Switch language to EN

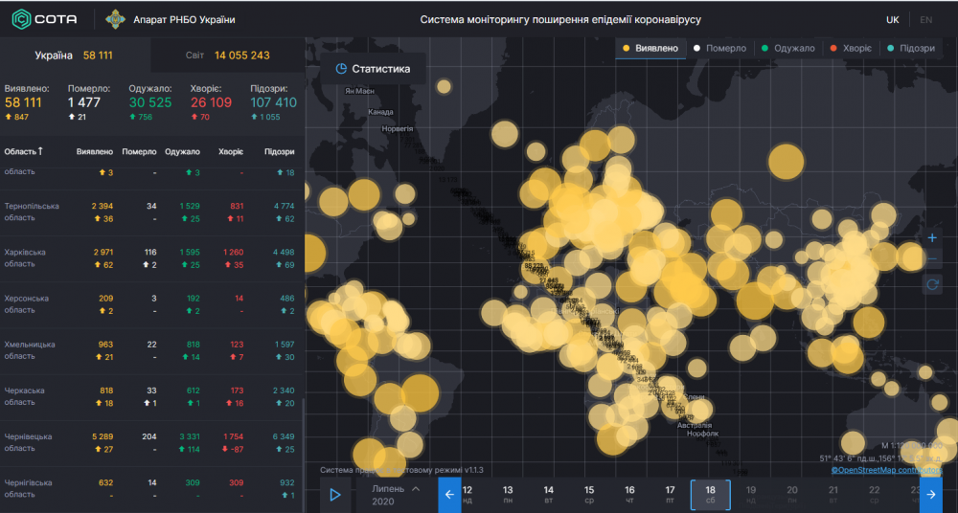click(925, 19)
